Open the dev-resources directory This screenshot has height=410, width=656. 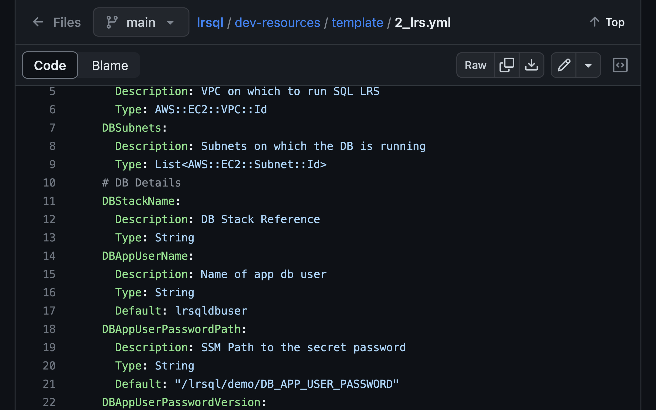[277, 23]
